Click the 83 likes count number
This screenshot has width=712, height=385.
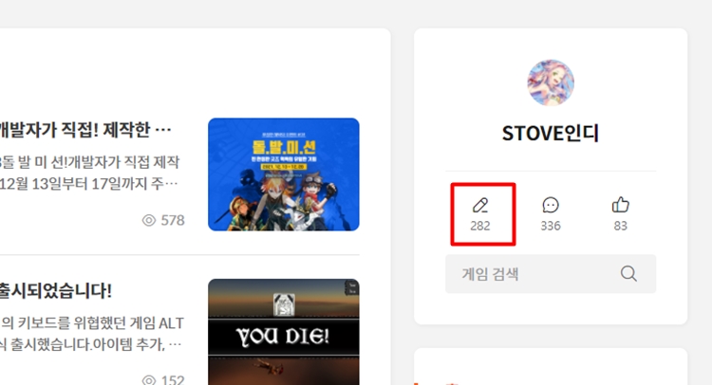(x=620, y=226)
